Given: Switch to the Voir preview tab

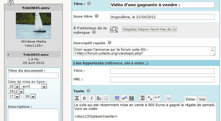Looking at the screenshot, I should coord(203,99).
